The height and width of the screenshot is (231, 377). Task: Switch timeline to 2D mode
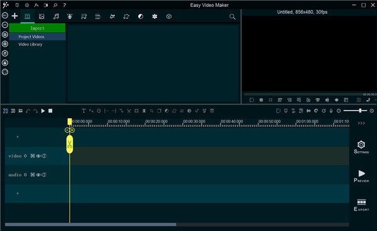click(5, 111)
